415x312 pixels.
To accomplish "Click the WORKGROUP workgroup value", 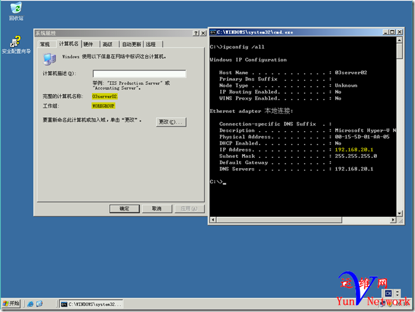I will 103,106.
